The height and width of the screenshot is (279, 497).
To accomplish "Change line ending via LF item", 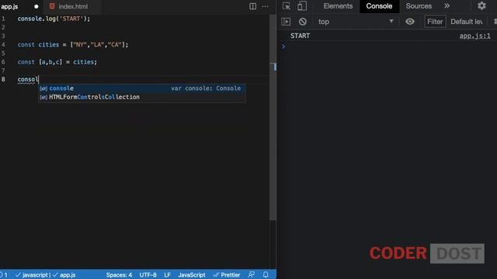I will 168,275.
